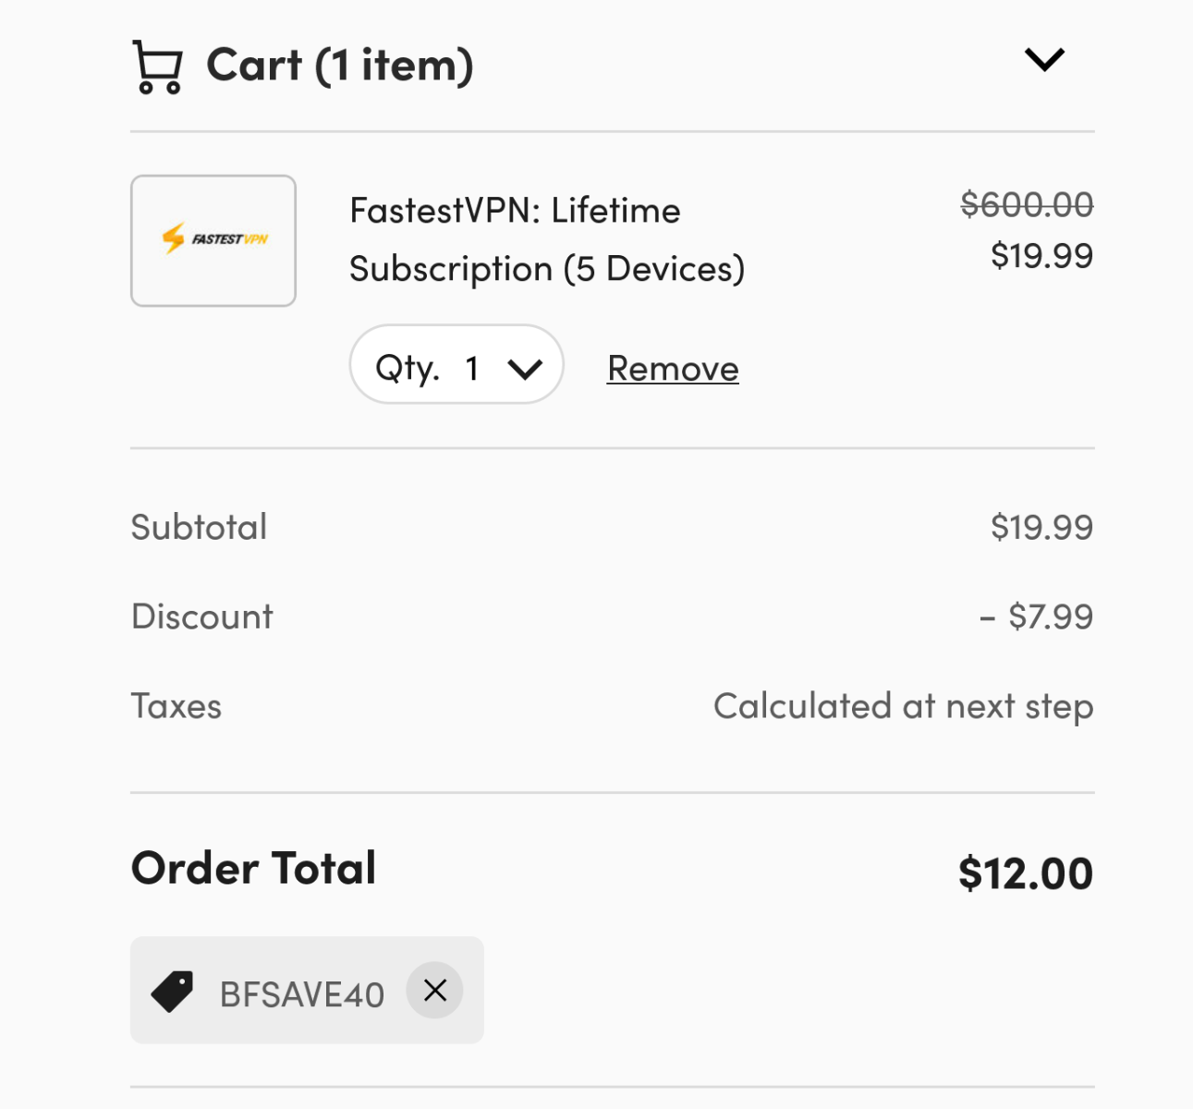This screenshot has width=1193, height=1109.
Task: Collapse the cart summary with the chevron
Action: tap(1044, 59)
